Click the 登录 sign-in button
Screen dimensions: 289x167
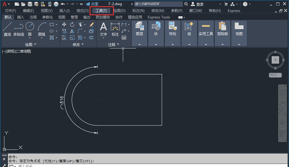click(197, 4)
